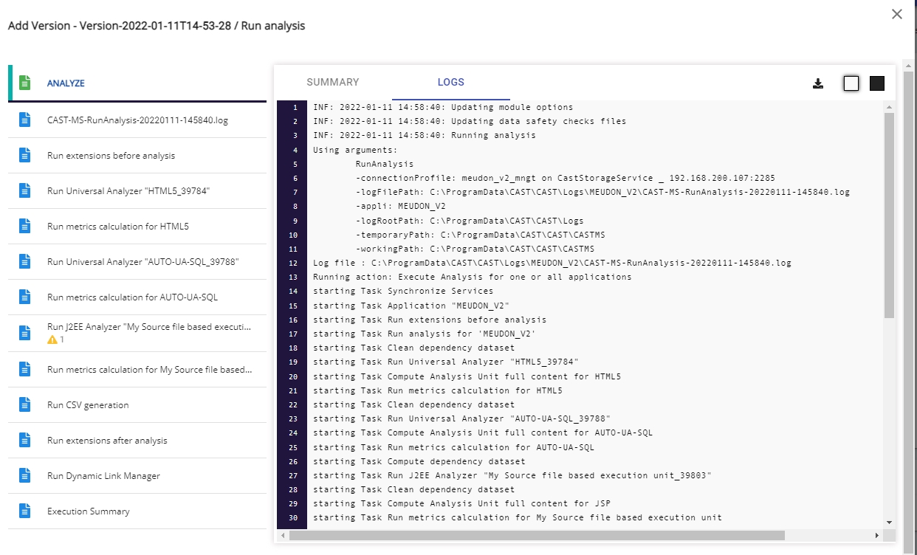This screenshot has height=555, width=917.
Task: Click line number 12 in the gutter
Action: (x=294, y=263)
